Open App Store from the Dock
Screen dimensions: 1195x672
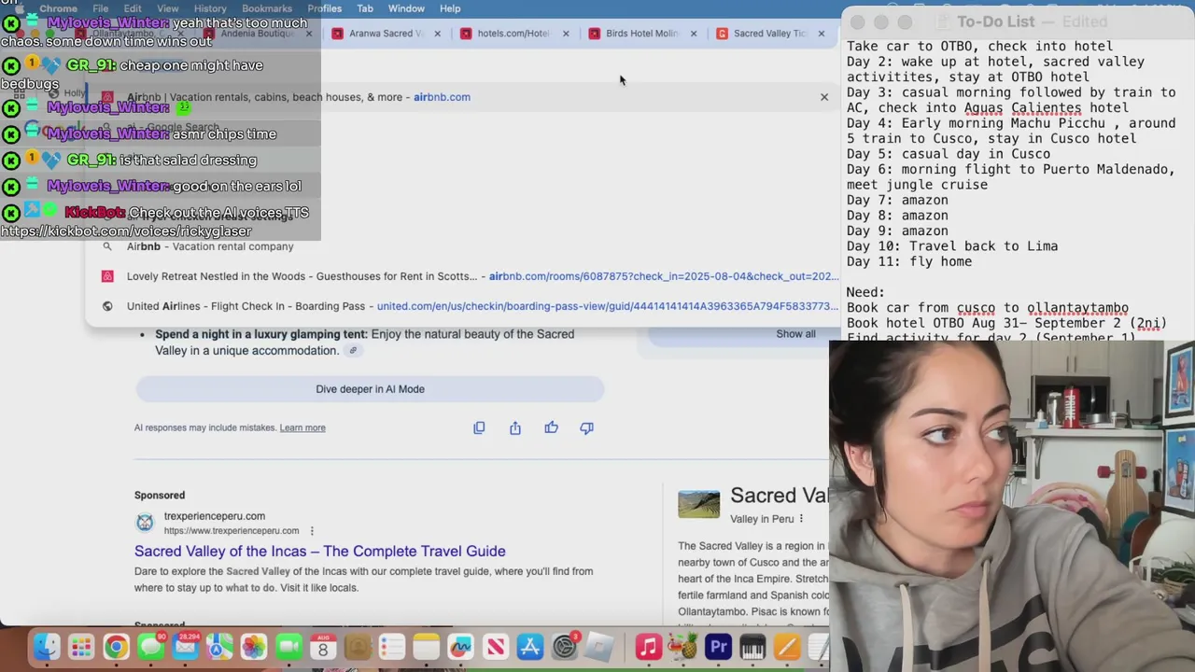click(530, 647)
